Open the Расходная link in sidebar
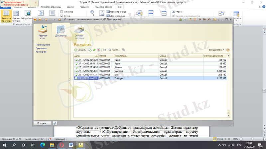266x149 pixels. [41, 52]
